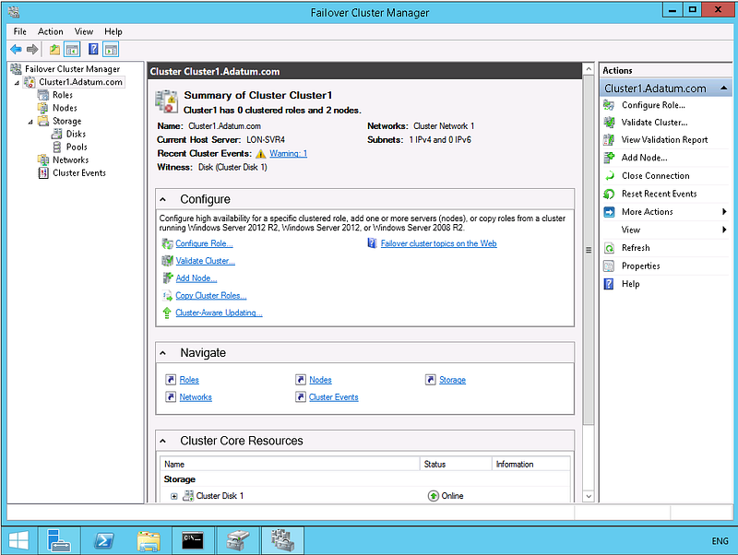
Task: Go to Roles via Navigate link
Action: (189, 380)
